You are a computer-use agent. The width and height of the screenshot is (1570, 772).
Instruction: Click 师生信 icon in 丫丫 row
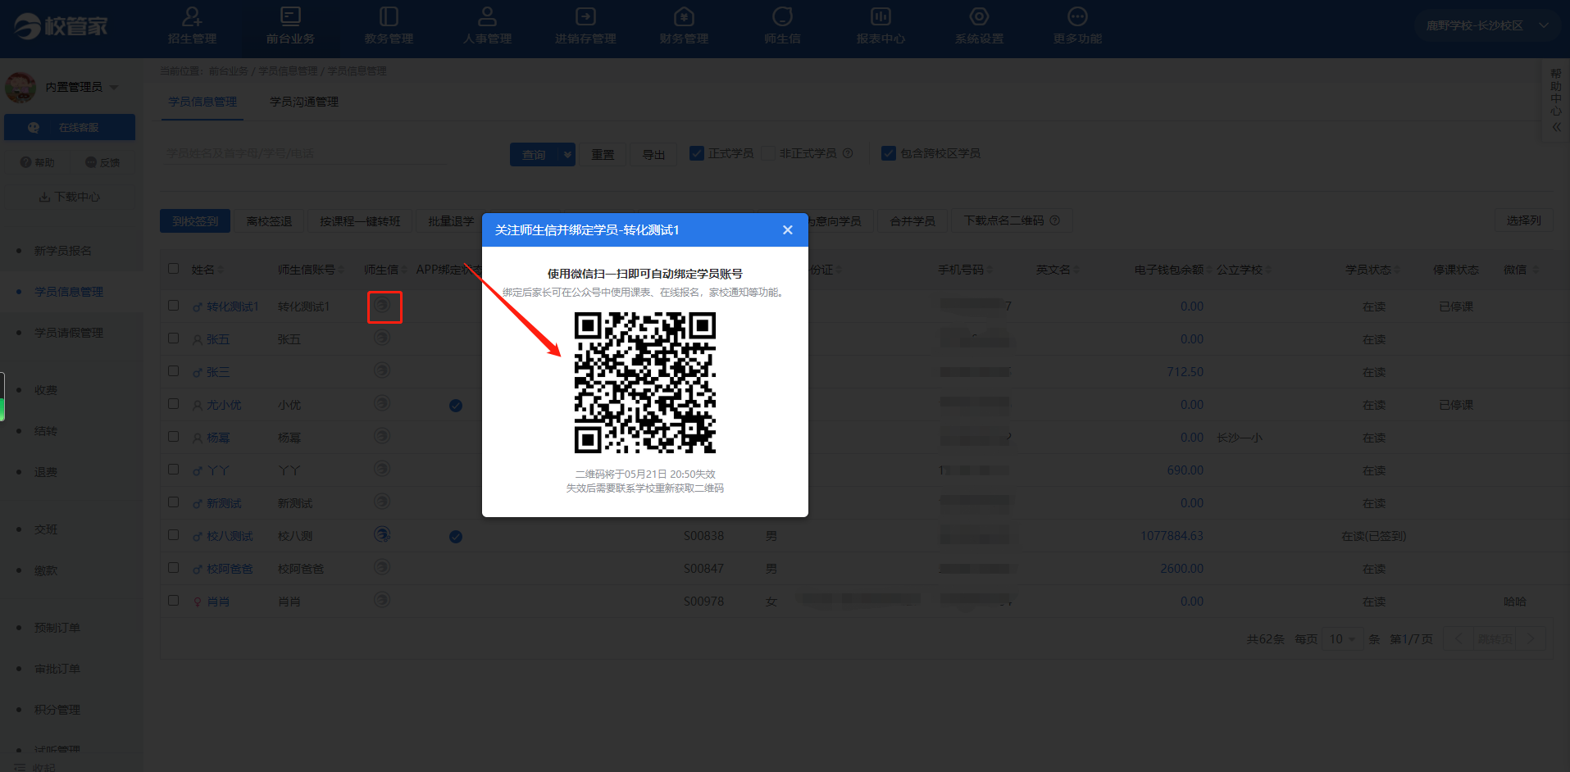coord(382,470)
